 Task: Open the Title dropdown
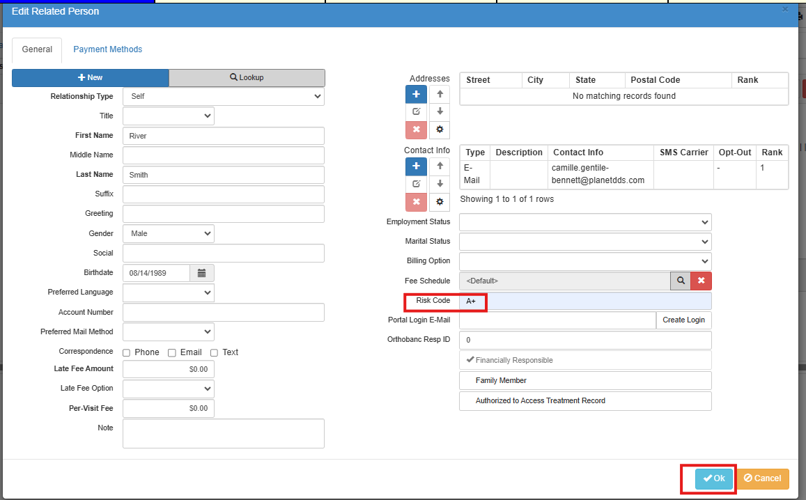168,116
